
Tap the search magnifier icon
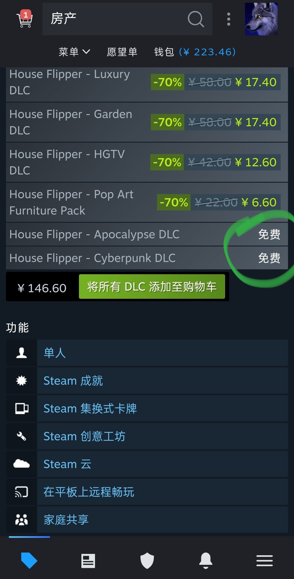[x=196, y=19]
